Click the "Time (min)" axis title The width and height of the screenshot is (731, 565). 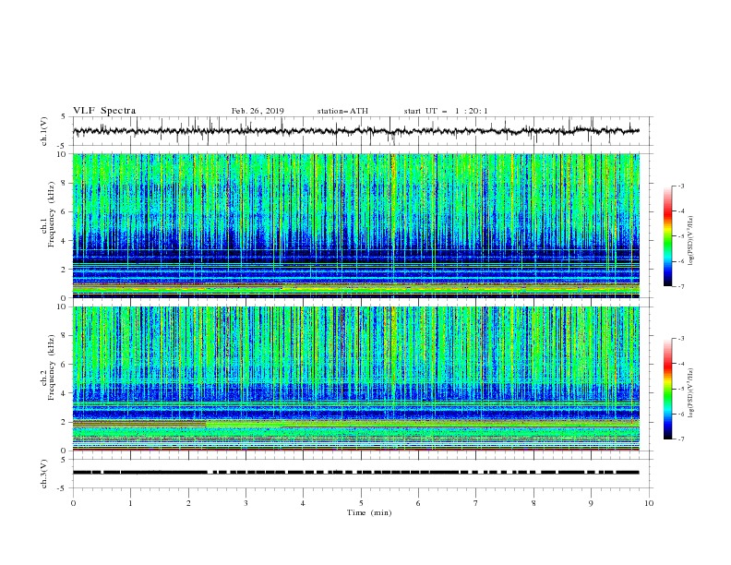click(369, 512)
